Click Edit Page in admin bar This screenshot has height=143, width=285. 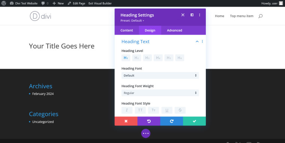(x=76, y=3)
